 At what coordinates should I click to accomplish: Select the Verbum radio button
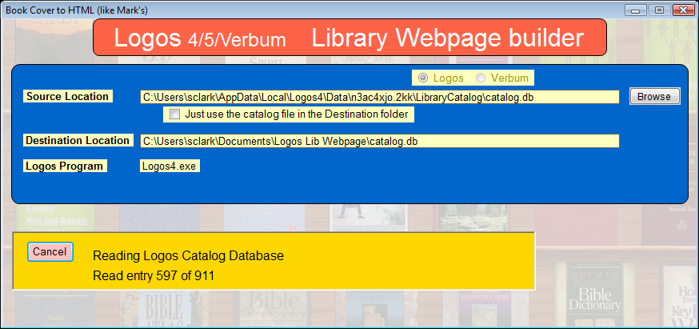(480, 78)
